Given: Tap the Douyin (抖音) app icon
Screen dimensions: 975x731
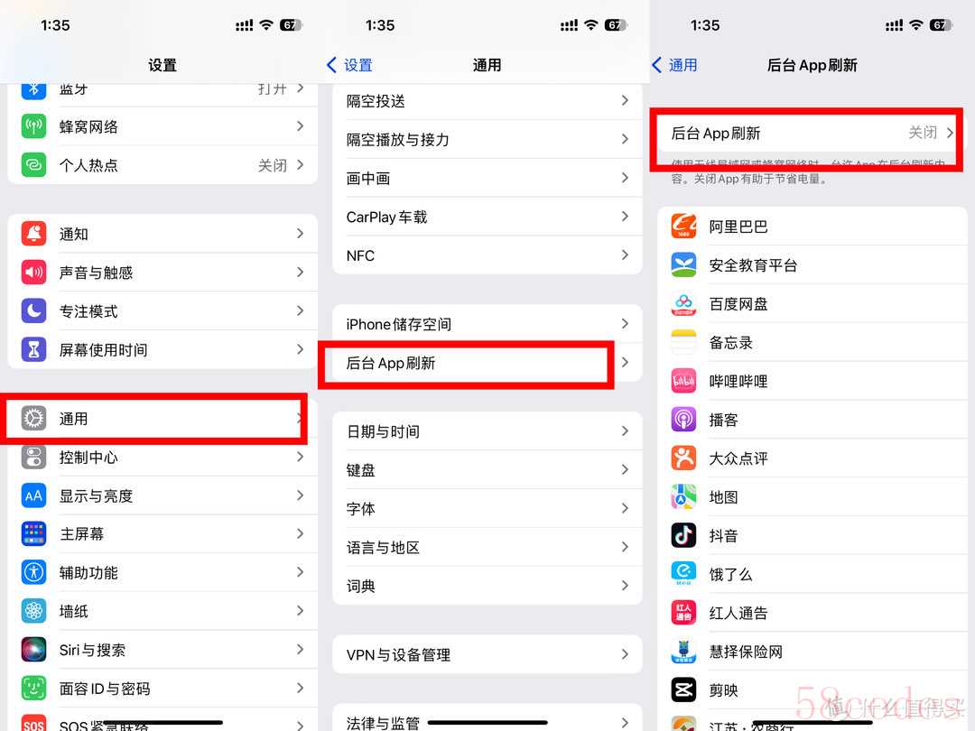Looking at the screenshot, I should pyautogui.click(x=683, y=535).
